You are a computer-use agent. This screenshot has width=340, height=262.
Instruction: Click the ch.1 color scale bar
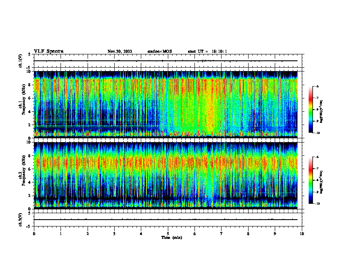pos(310,110)
